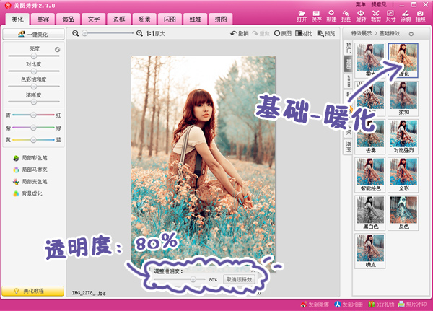The height and width of the screenshot is (311, 433).
Task: Click 取消该特效 cancel effect button
Action: click(x=239, y=279)
